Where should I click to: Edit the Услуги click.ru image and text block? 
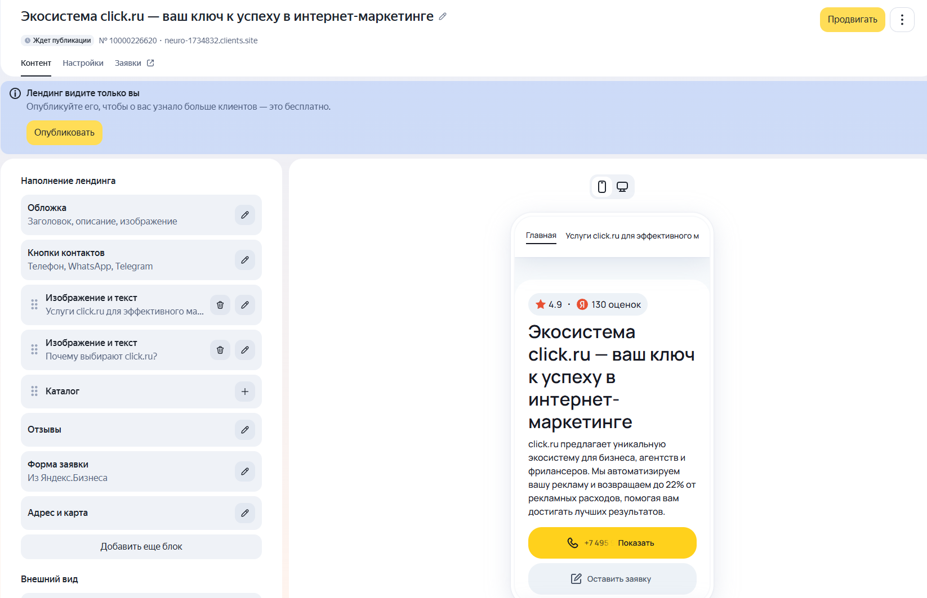(245, 305)
